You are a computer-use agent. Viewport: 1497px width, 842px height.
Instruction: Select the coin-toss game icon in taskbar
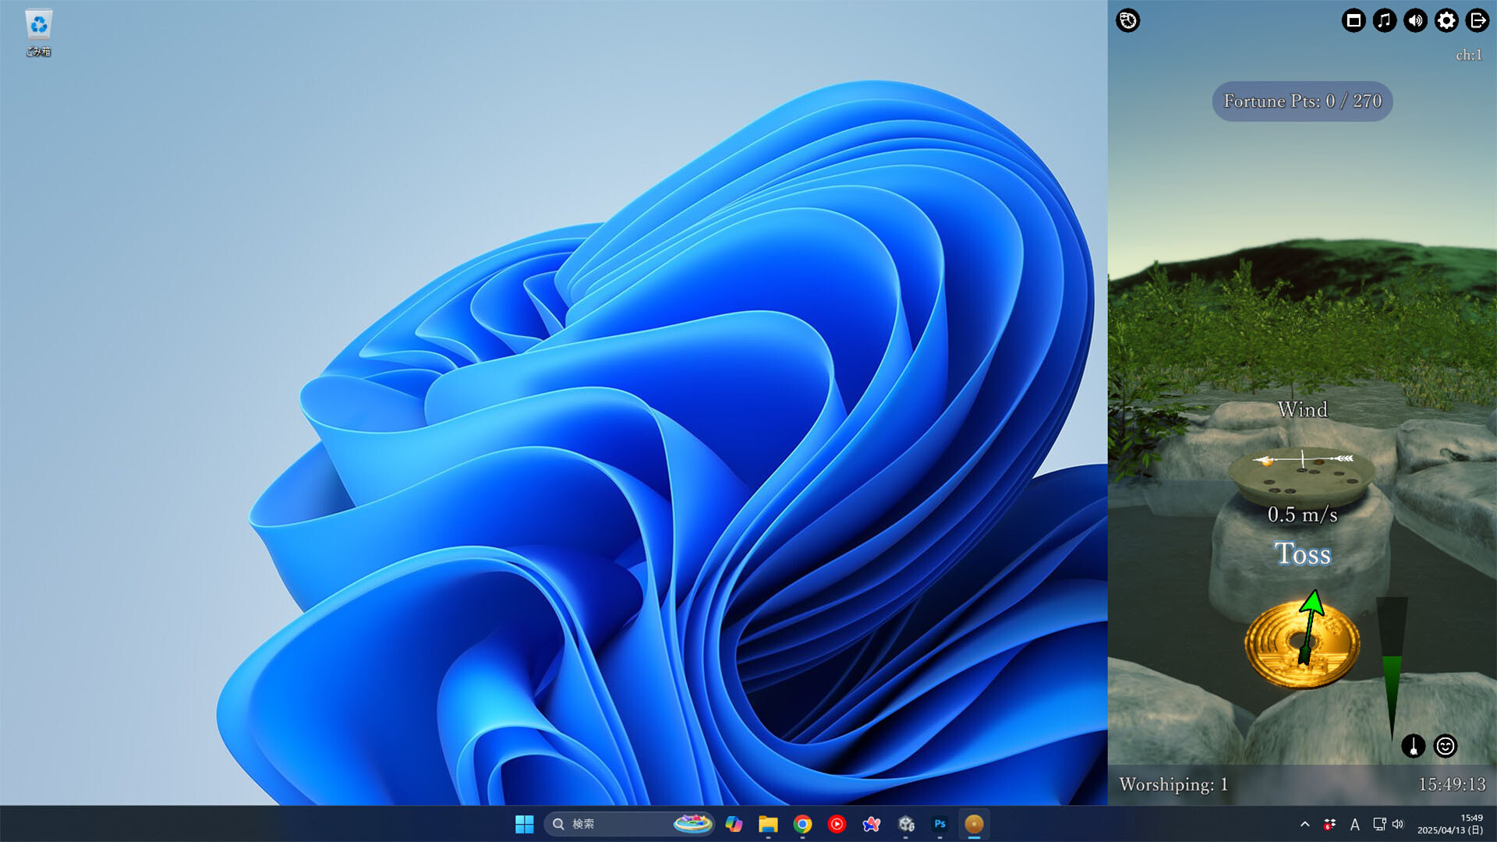tap(973, 824)
